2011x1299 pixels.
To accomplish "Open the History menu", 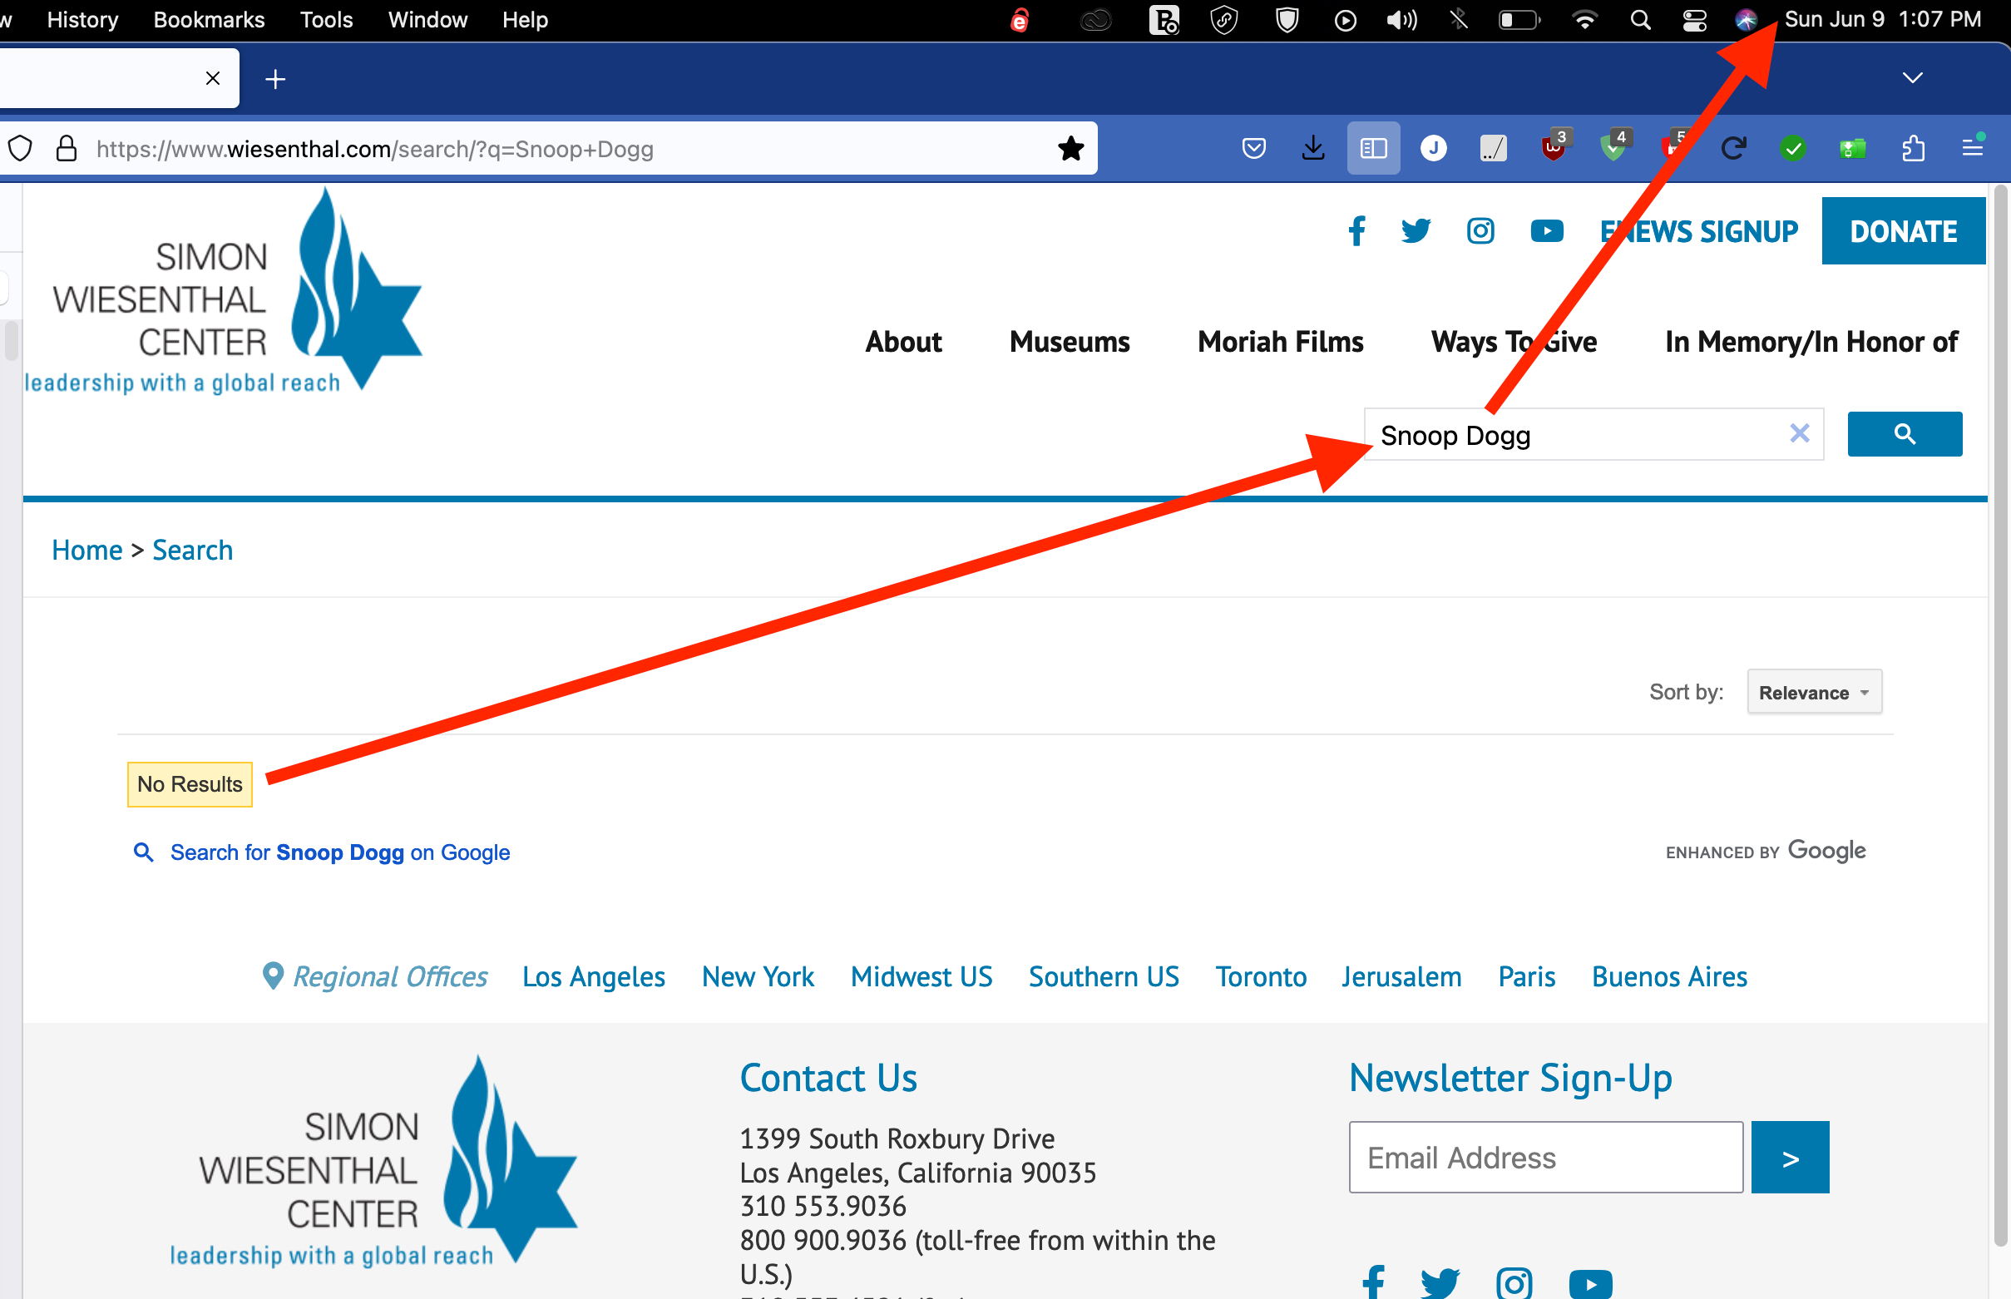I will pos(82,19).
